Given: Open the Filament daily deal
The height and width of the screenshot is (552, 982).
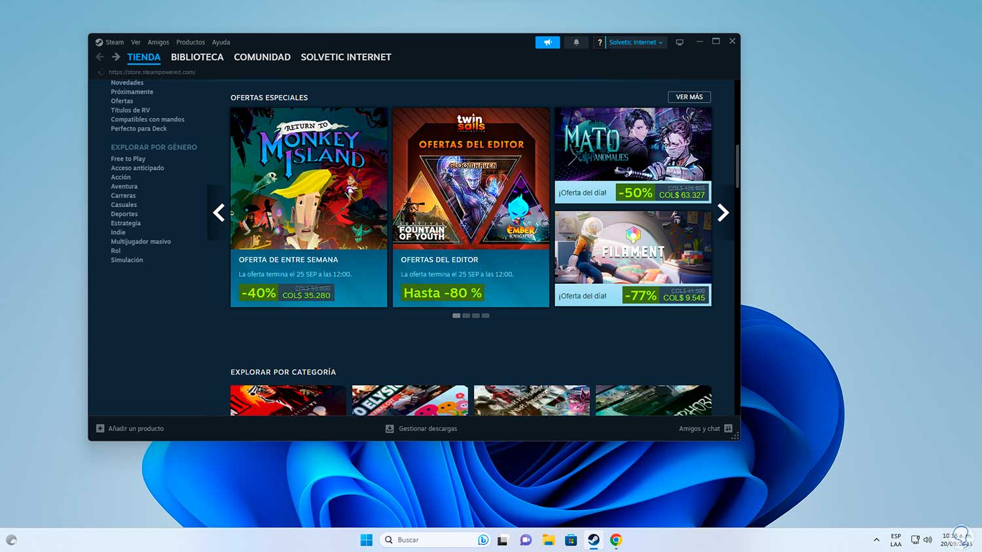Looking at the screenshot, I should [633, 258].
